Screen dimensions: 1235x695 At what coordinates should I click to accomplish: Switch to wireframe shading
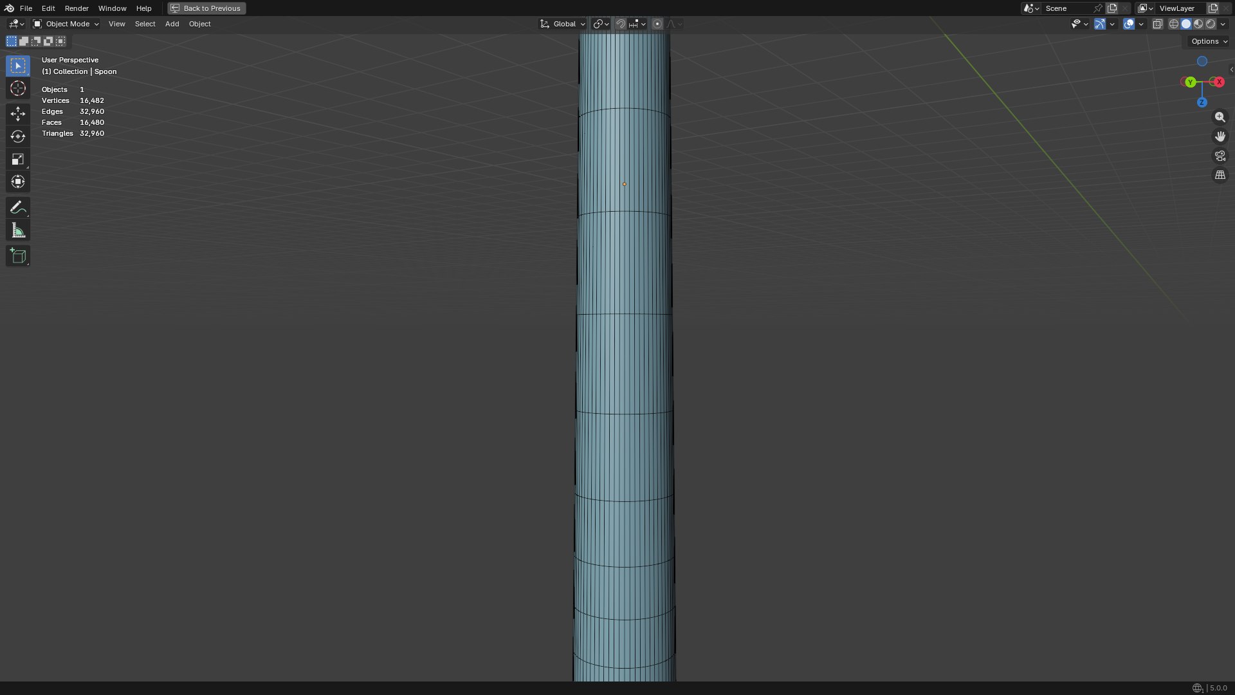pyautogui.click(x=1174, y=24)
